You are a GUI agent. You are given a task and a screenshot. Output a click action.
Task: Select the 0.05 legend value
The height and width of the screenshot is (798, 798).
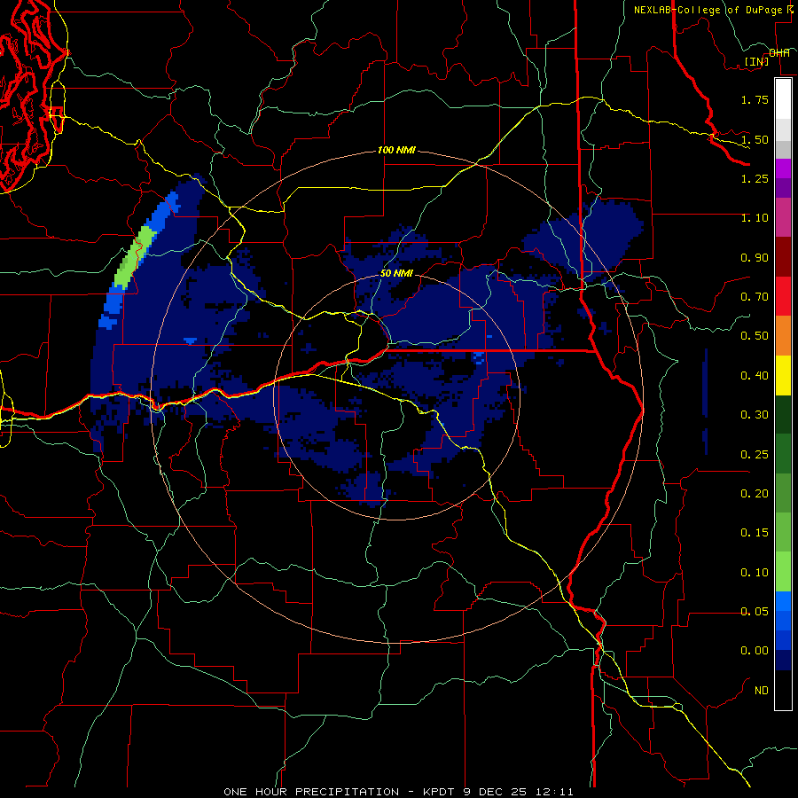(x=755, y=612)
